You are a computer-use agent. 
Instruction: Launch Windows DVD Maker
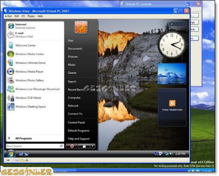(x=35, y=98)
